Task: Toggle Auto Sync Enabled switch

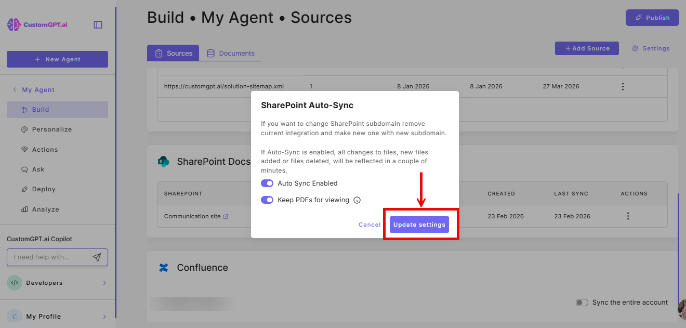Action: (x=267, y=183)
